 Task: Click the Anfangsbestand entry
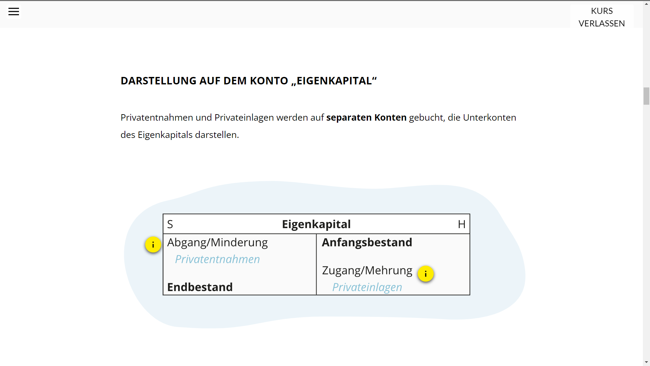(x=367, y=243)
